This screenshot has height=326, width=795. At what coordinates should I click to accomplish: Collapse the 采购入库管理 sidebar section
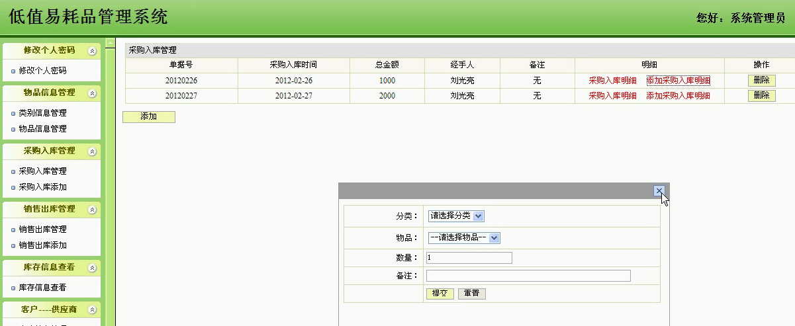pyautogui.click(x=92, y=151)
